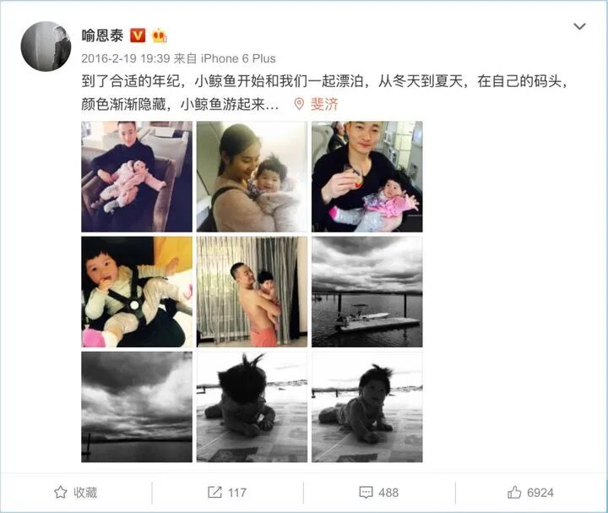View last photo of crawling baby smiling
This screenshot has height=513, width=608.
(366, 407)
